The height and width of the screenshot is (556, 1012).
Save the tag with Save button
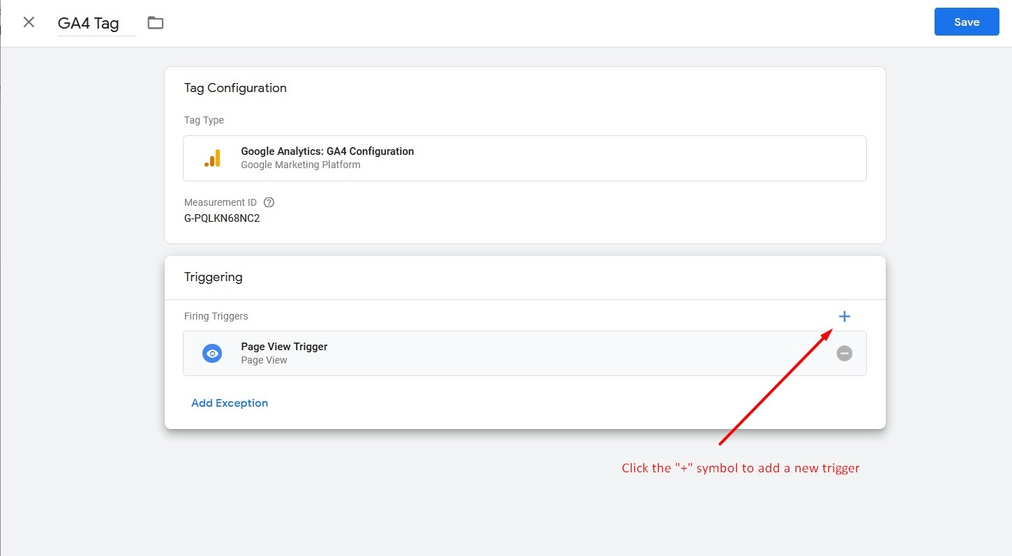[966, 22]
